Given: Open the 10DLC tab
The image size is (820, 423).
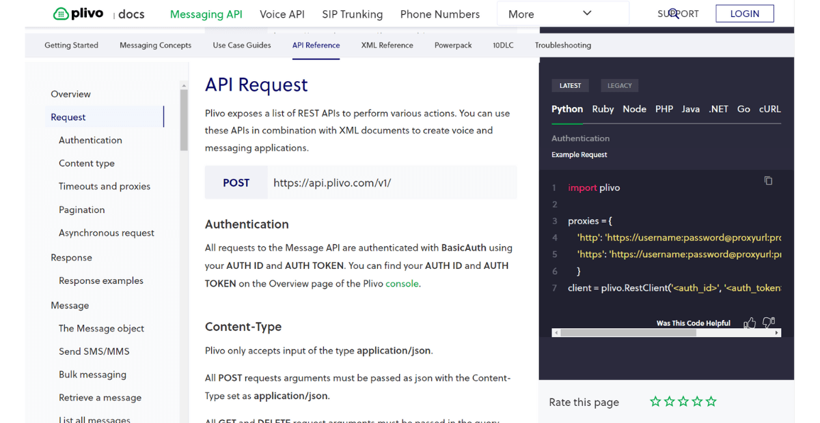Looking at the screenshot, I should coord(503,45).
